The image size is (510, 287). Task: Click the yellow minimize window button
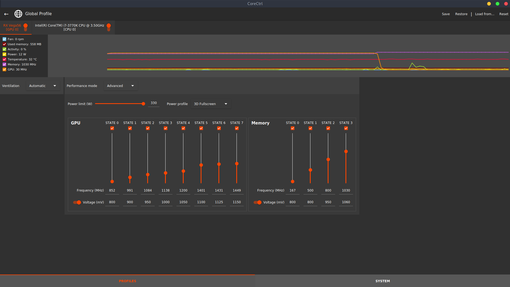click(x=489, y=4)
